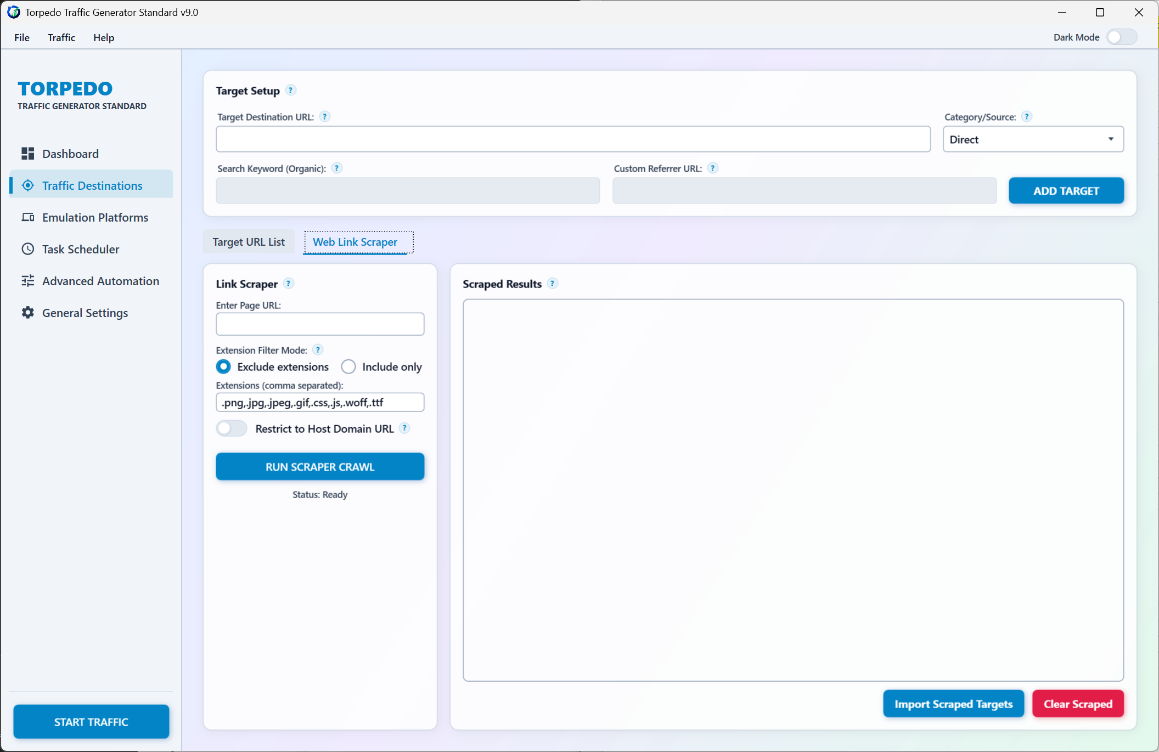The width and height of the screenshot is (1159, 752).
Task: Focus the Enter Page URL field
Action: (320, 324)
